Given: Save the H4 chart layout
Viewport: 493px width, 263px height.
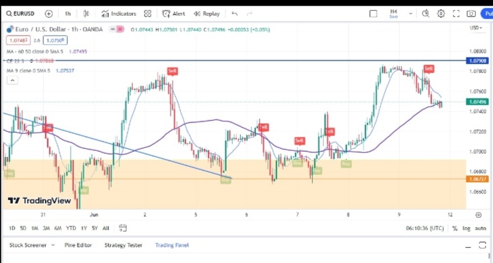Looking at the screenshot, I should point(394,14).
